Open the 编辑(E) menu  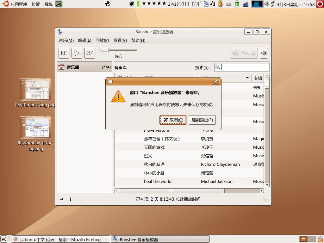84,40
